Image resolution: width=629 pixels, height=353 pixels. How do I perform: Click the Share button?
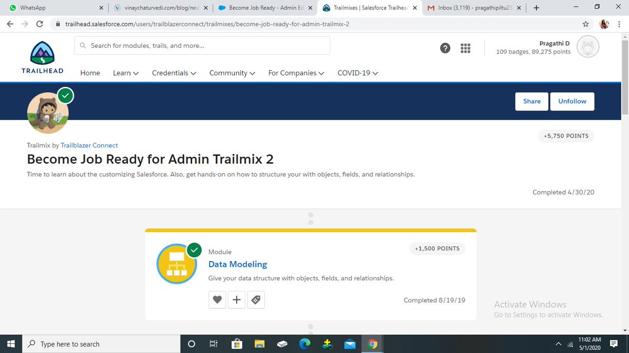[532, 101]
